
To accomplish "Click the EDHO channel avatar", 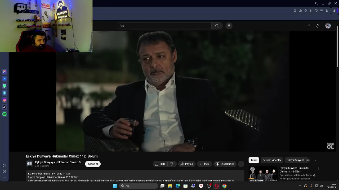I will (x=29, y=164).
